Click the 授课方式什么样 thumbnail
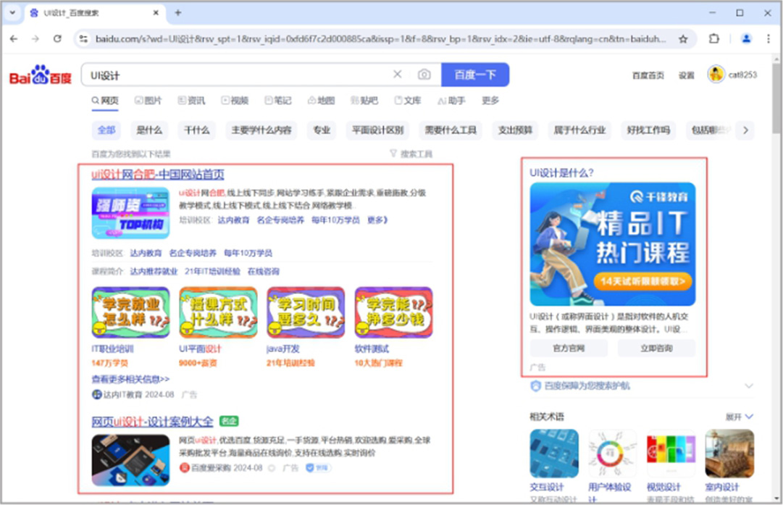 (x=218, y=313)
